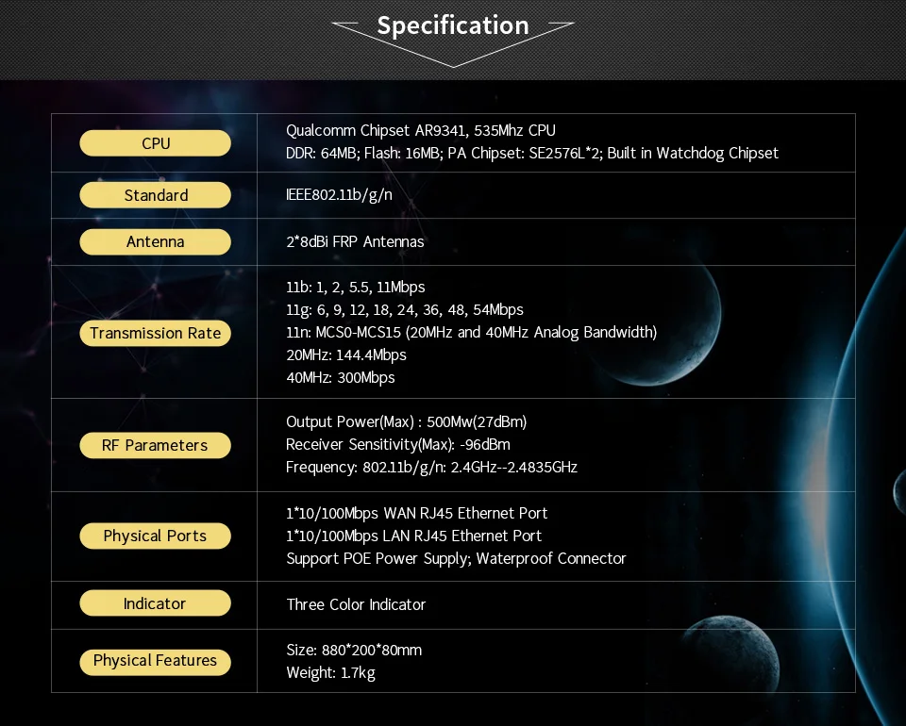The width and height of the screenshot is (906, 726).
Task: Select the Physical Ports label pill
Action: coord(156,536)
